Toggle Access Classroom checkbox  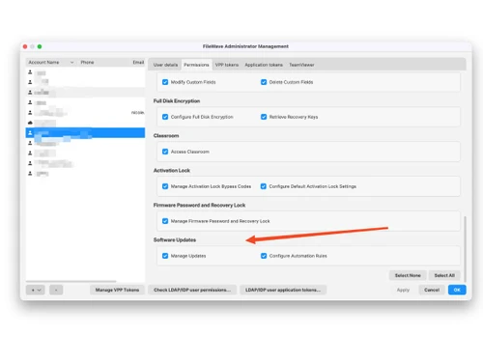(165, 152)
